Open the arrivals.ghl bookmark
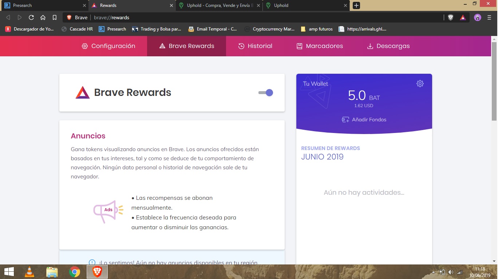This screenshot has height=279, width=498. click(363, 29)
